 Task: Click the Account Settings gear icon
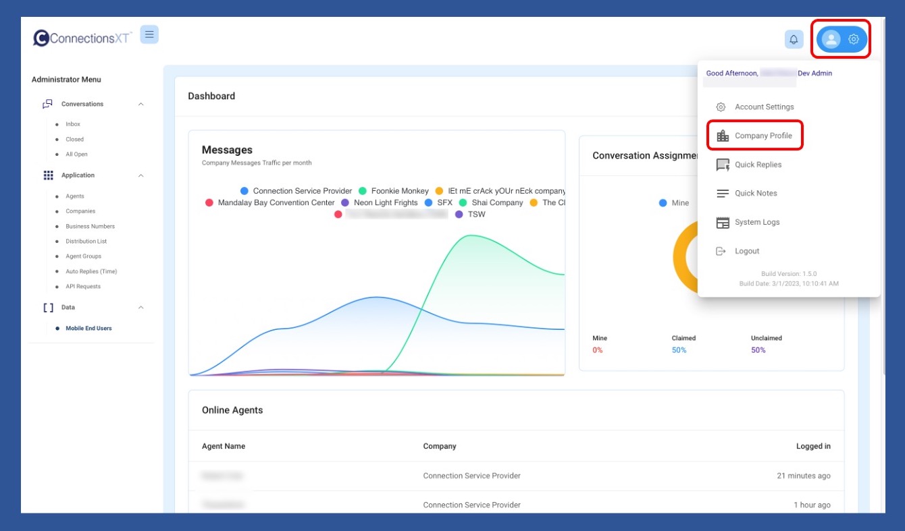pos(721,107)
